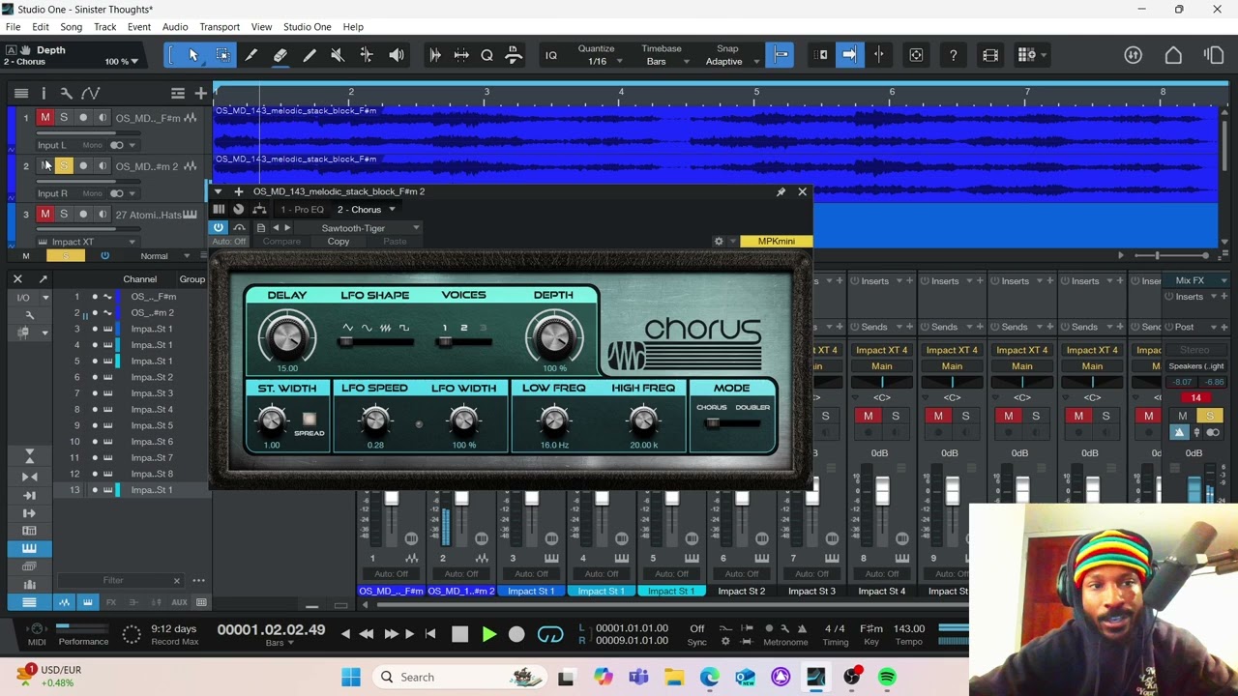Image resolution: width=1238 pixels, height=696 pixels.
Task: Click the Copy button in plugin header
Action: 339,242
